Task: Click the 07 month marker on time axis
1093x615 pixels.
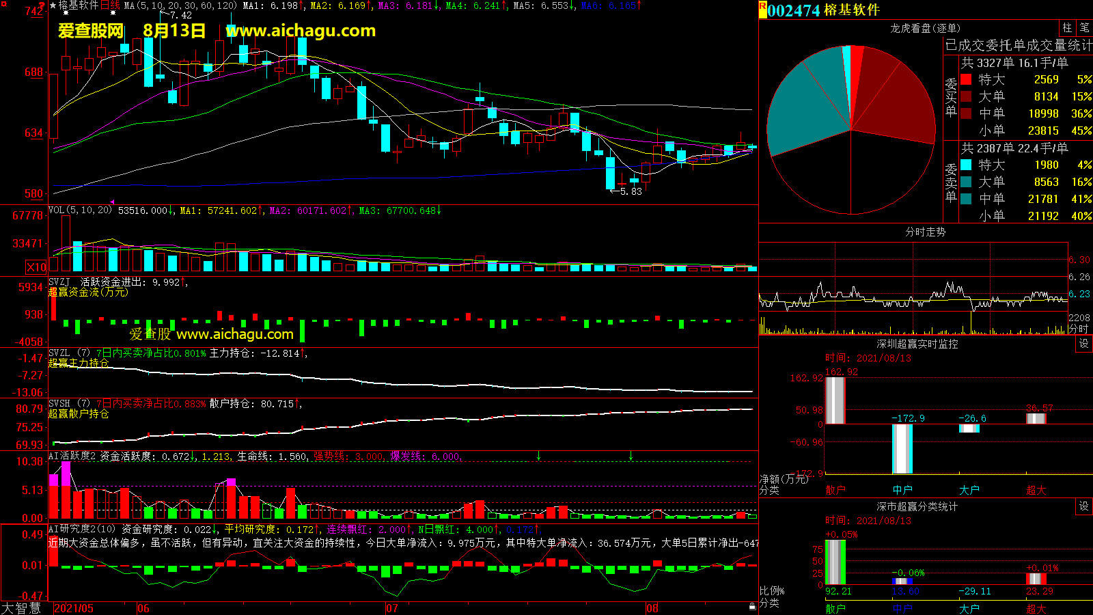Action: pos(392,608)
